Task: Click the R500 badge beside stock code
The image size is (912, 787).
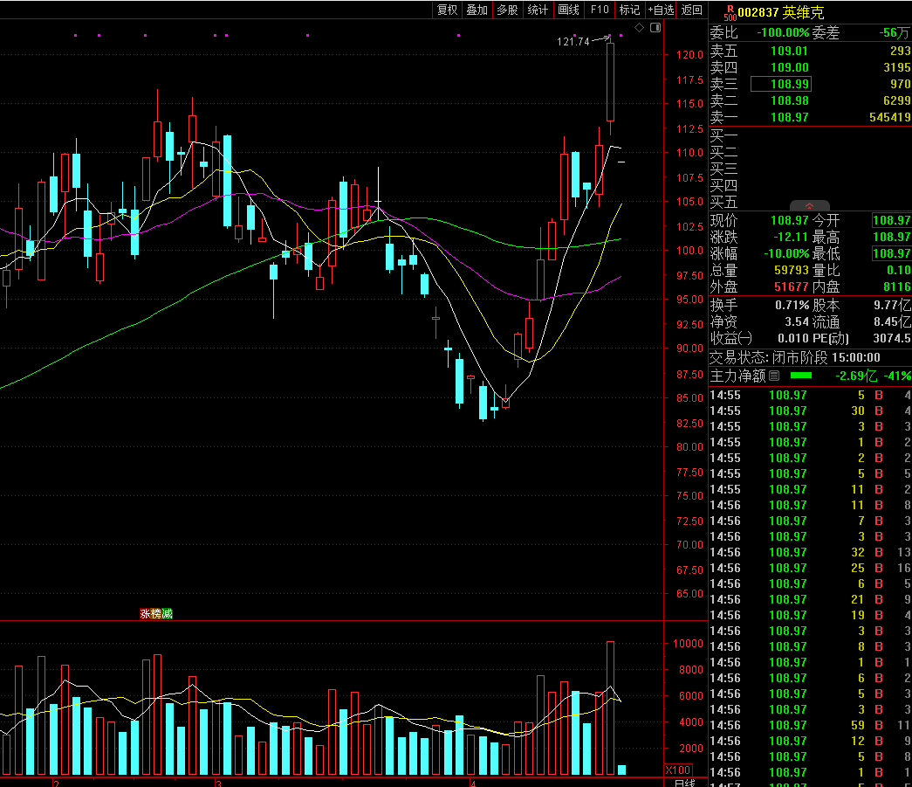Action: (x=730, y=11)
